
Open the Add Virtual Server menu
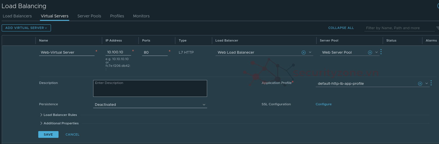tap(26, 28)
